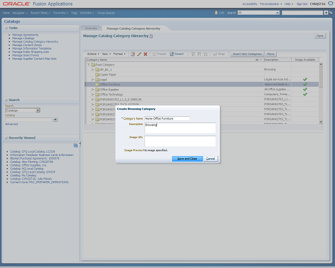The image size is (335, 268).
Task: Open the Navigator menu
Action: point(20,13)
